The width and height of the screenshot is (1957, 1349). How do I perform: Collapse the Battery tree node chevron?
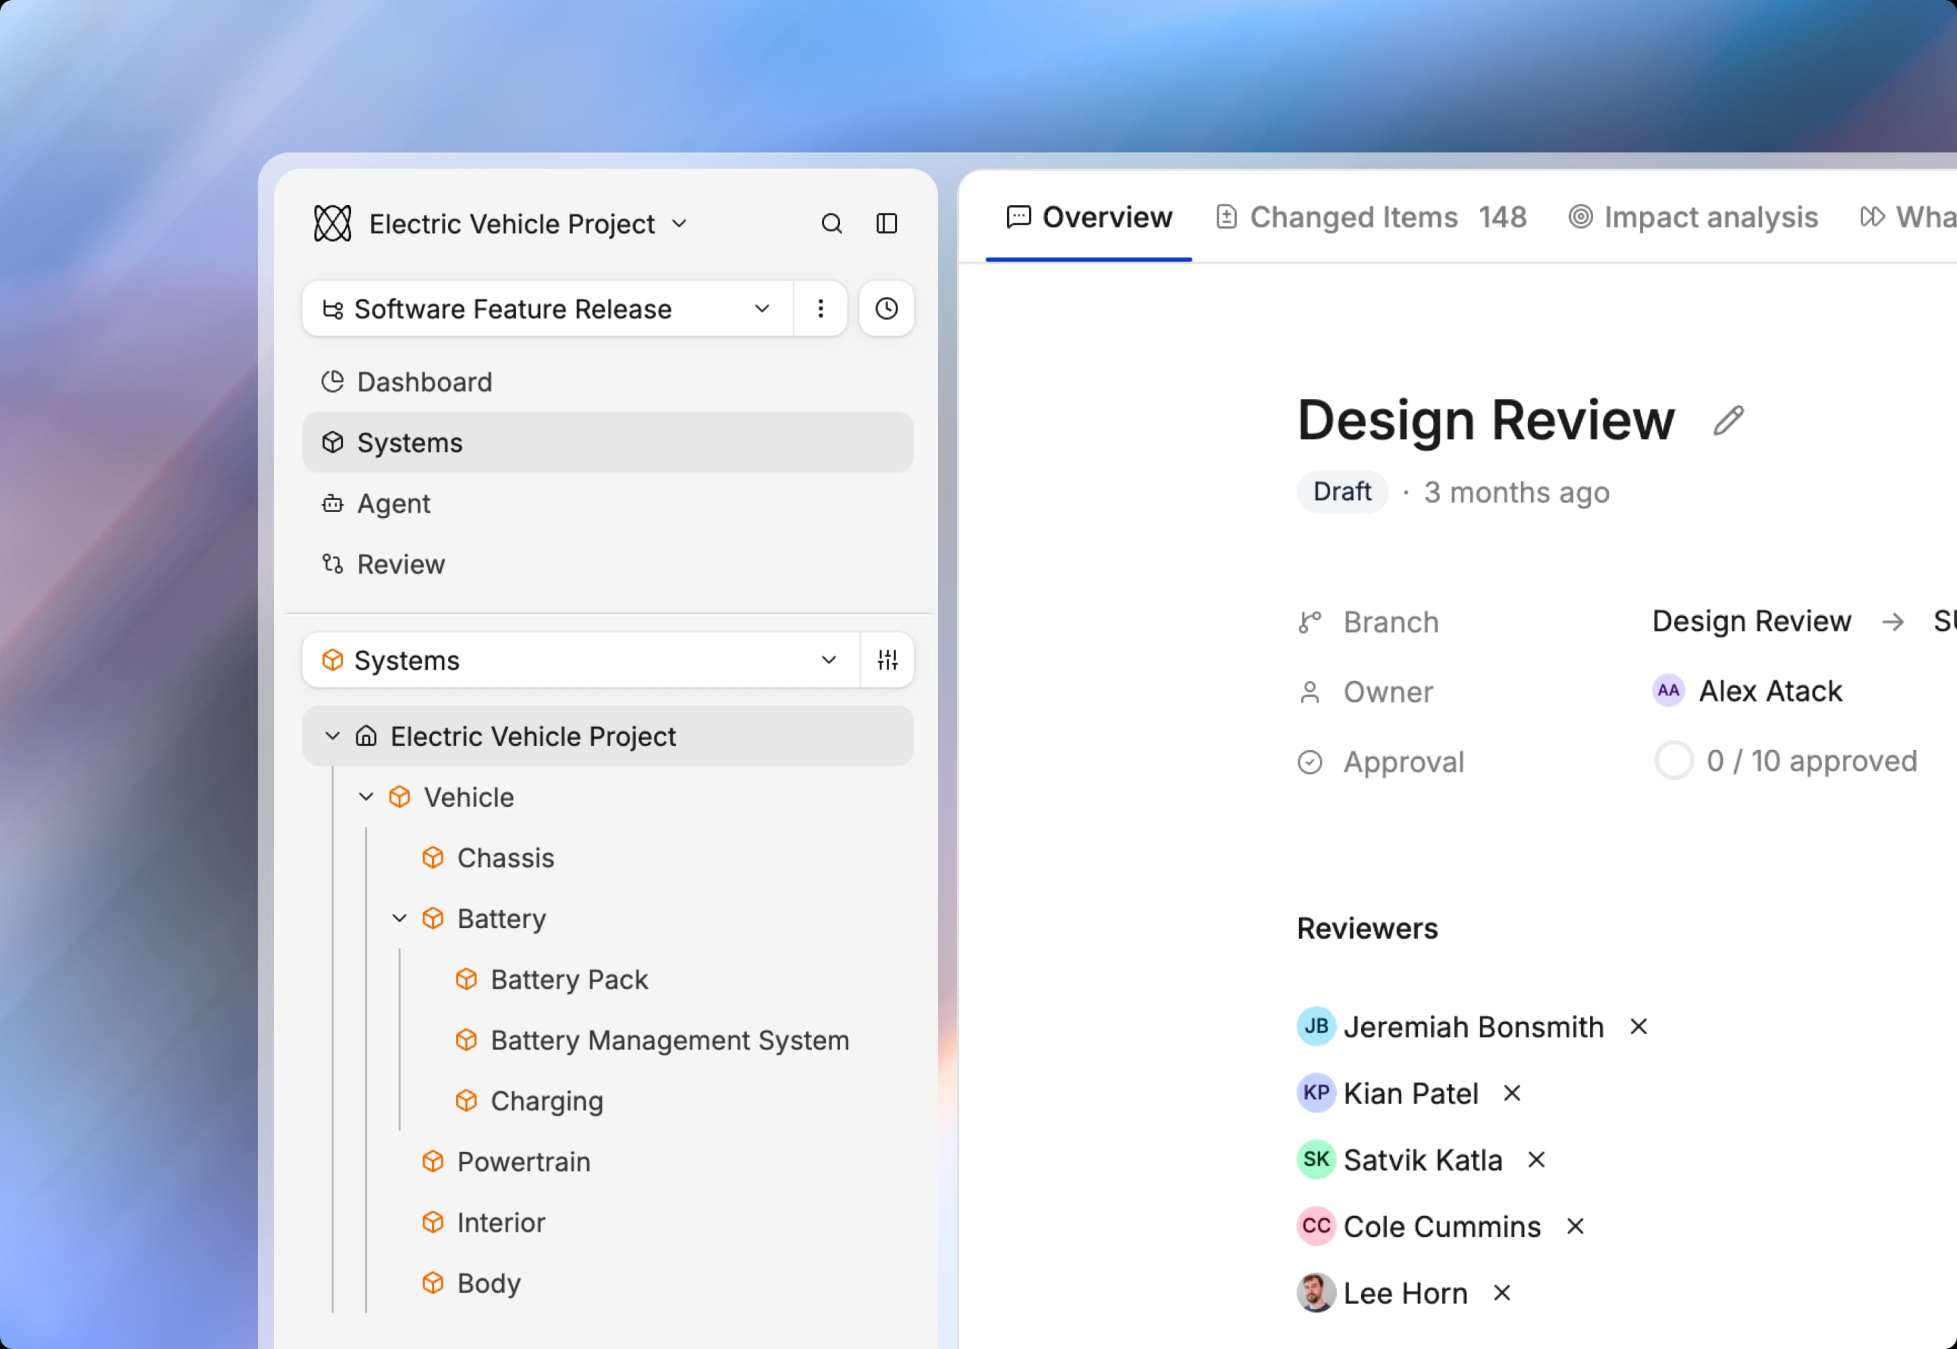tap(399, 919)
